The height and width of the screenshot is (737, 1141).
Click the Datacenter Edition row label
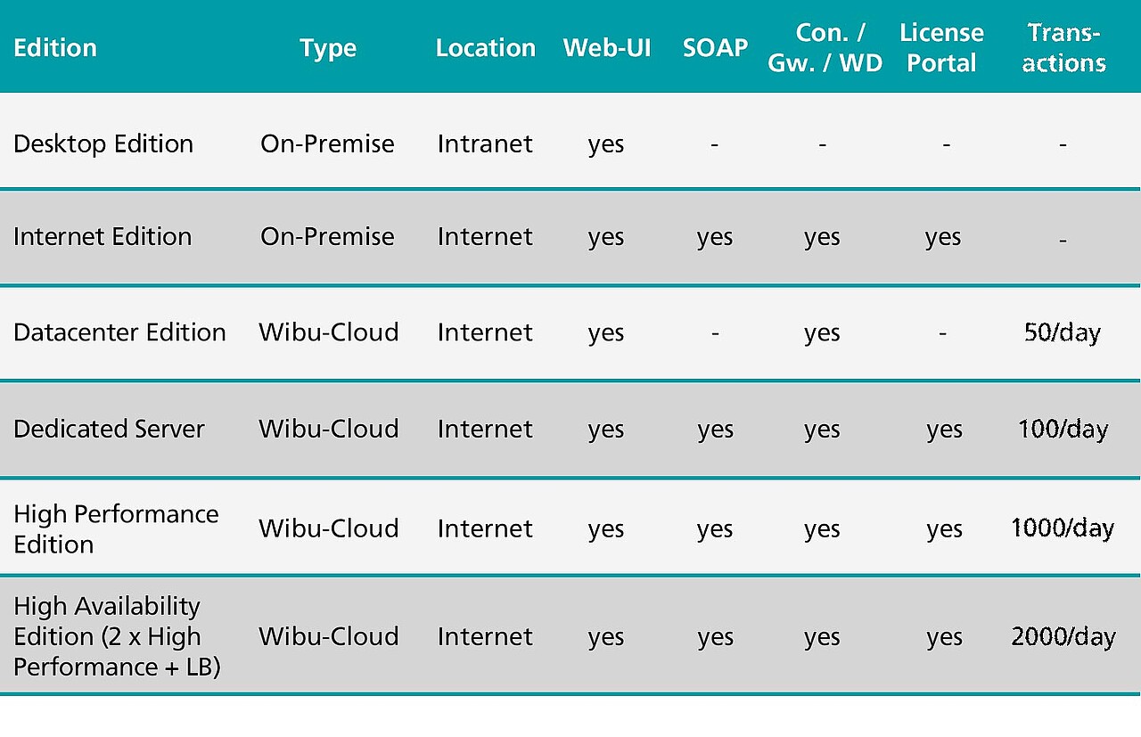tap(119, 332)
